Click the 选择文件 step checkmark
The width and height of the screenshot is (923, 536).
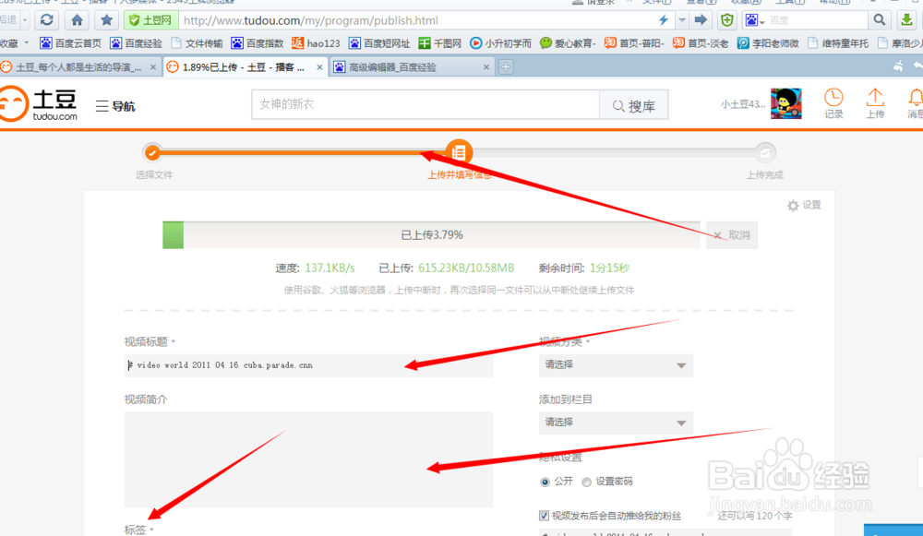point(152,153)
